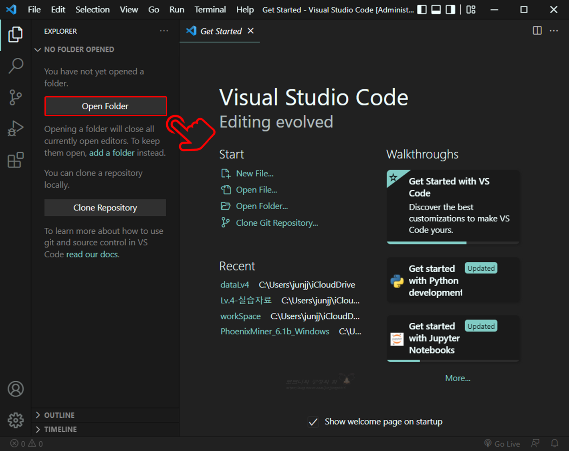Open Explorer Views and More Actions ellipsis
569x451 pixels.
tap(164, 31)
